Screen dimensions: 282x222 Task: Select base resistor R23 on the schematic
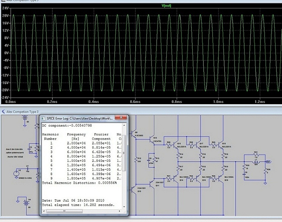click(214, 145)
